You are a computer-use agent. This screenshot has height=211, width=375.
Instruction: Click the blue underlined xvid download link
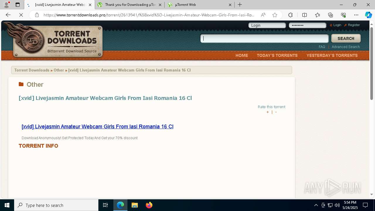coord(98,127)
